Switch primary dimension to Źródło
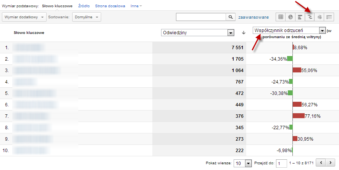339x170 pixels. click(84, 6)
